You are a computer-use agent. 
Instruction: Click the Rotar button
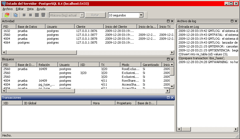95,15
